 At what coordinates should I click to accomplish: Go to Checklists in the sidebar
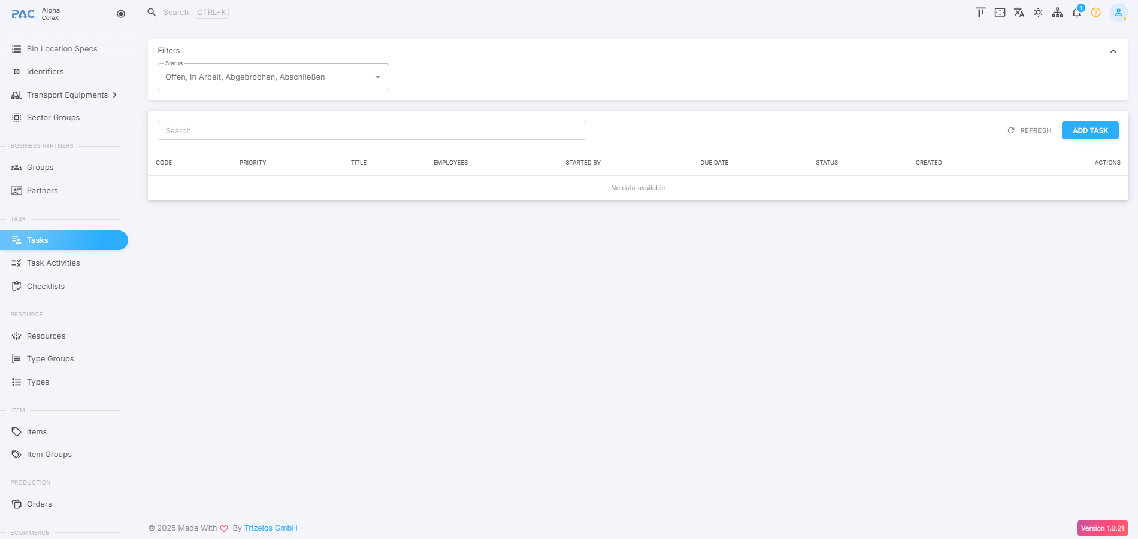[46, 287]
